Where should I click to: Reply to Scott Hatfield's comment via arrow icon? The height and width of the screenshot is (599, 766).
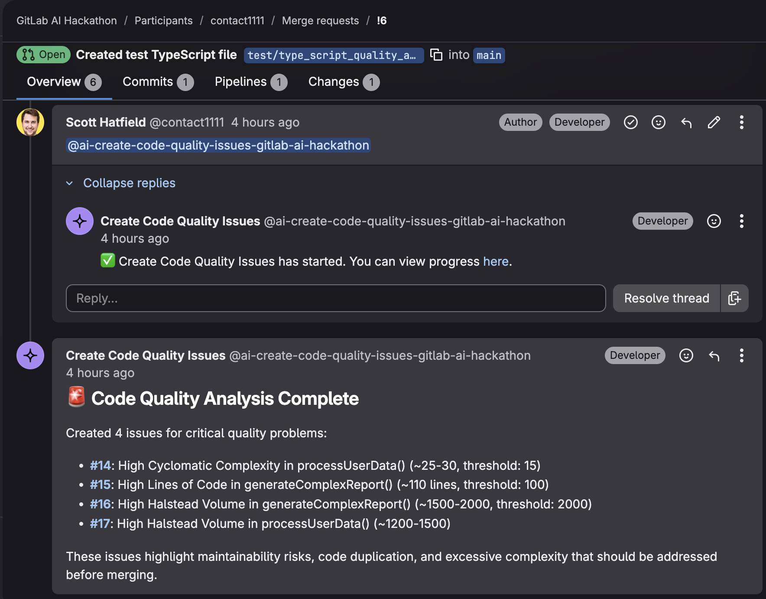pos(686,123)
